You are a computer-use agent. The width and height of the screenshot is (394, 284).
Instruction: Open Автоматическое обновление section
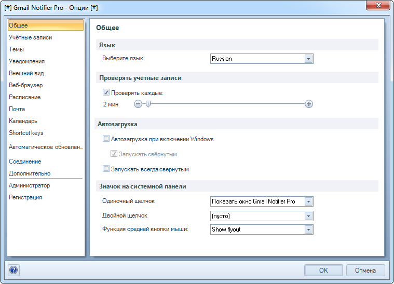pos(46,147)
